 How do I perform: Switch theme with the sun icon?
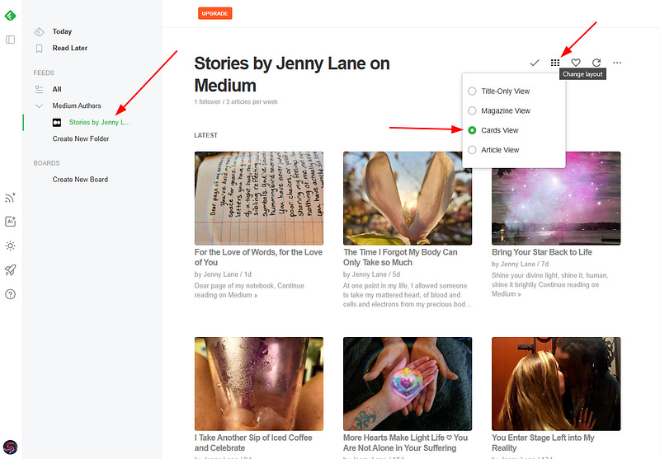pyautogui.click(x=10, y=246)
